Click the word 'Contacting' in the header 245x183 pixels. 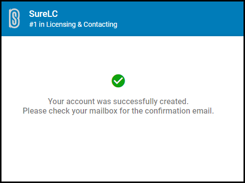[100, 24]
